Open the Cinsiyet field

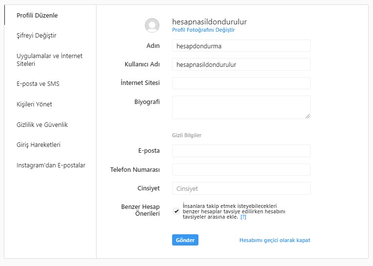[x=241, y=188]
